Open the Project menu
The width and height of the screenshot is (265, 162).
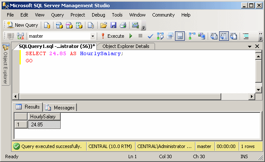click(x=78, y=15)
